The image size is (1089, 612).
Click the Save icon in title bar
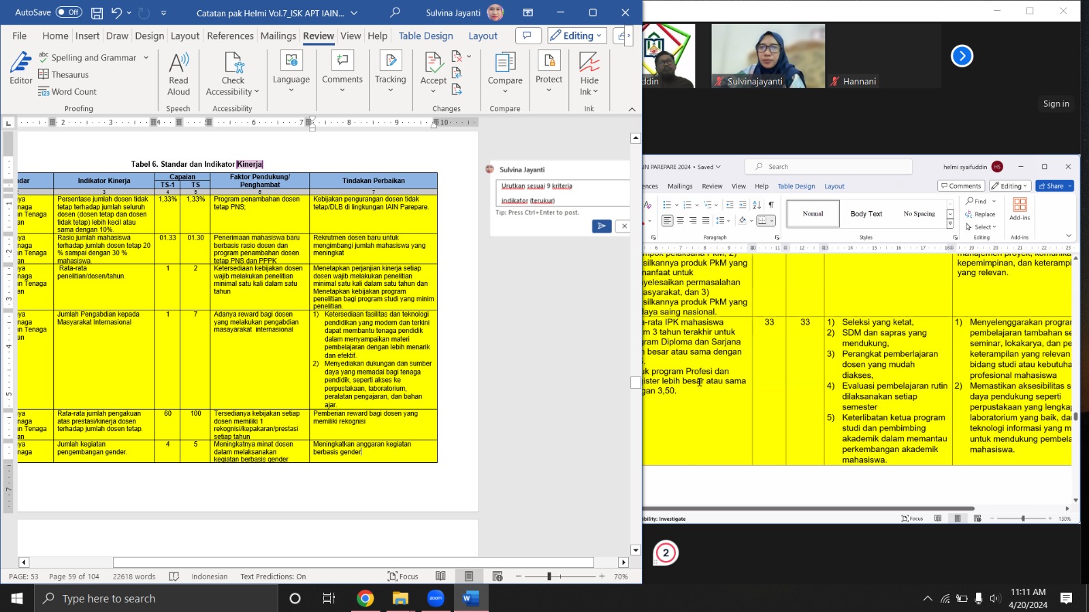[97, 13]
